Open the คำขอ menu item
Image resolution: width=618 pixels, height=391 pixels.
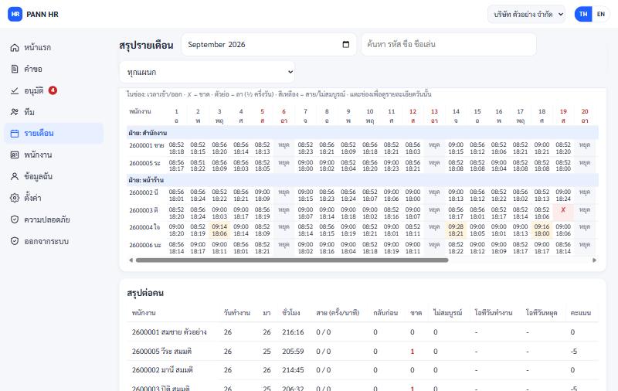(54, 69)
